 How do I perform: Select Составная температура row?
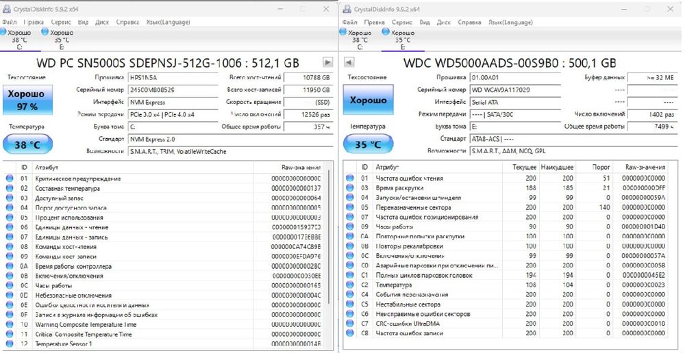(164, 188)
